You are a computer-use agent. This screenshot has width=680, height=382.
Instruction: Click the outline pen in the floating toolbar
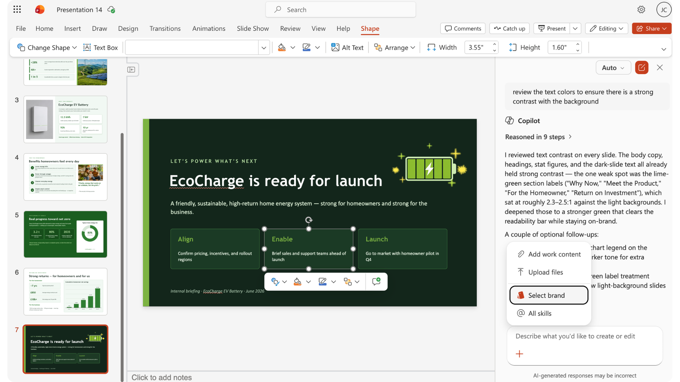point(322,282)
